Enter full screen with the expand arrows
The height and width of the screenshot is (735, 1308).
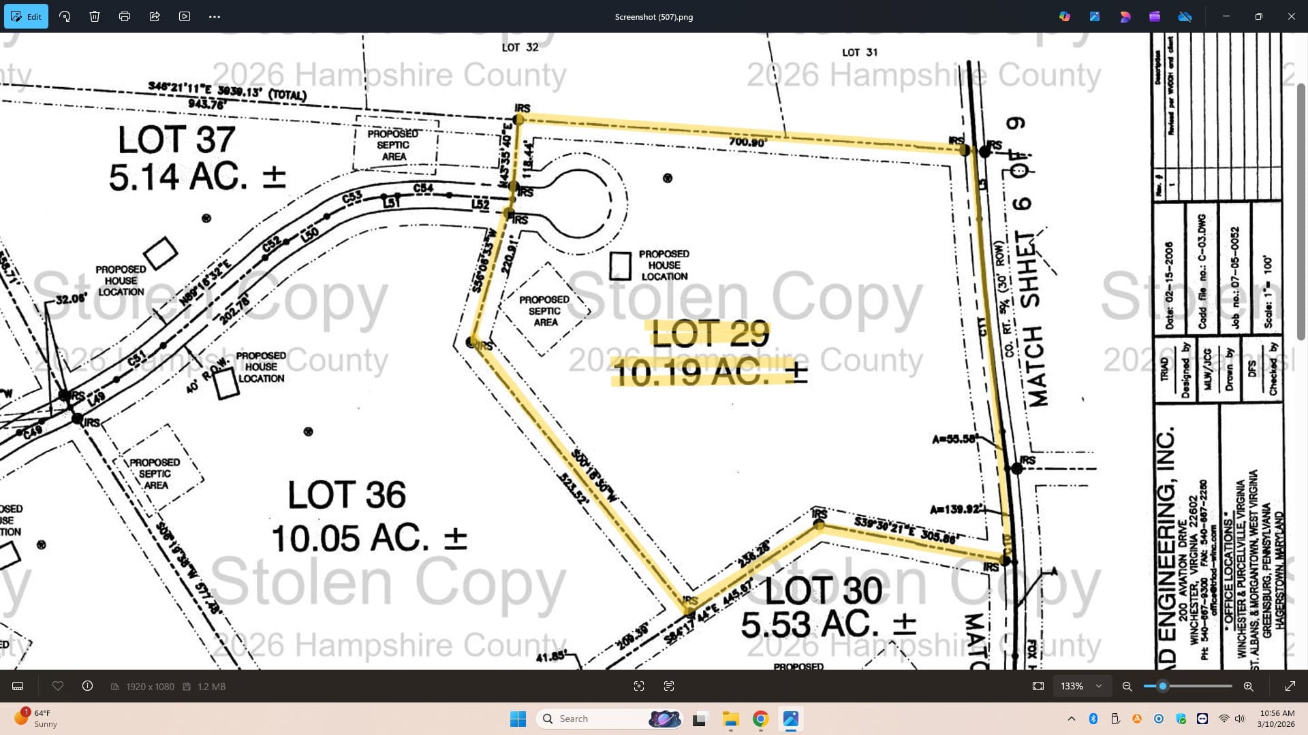pos(1290,686)
